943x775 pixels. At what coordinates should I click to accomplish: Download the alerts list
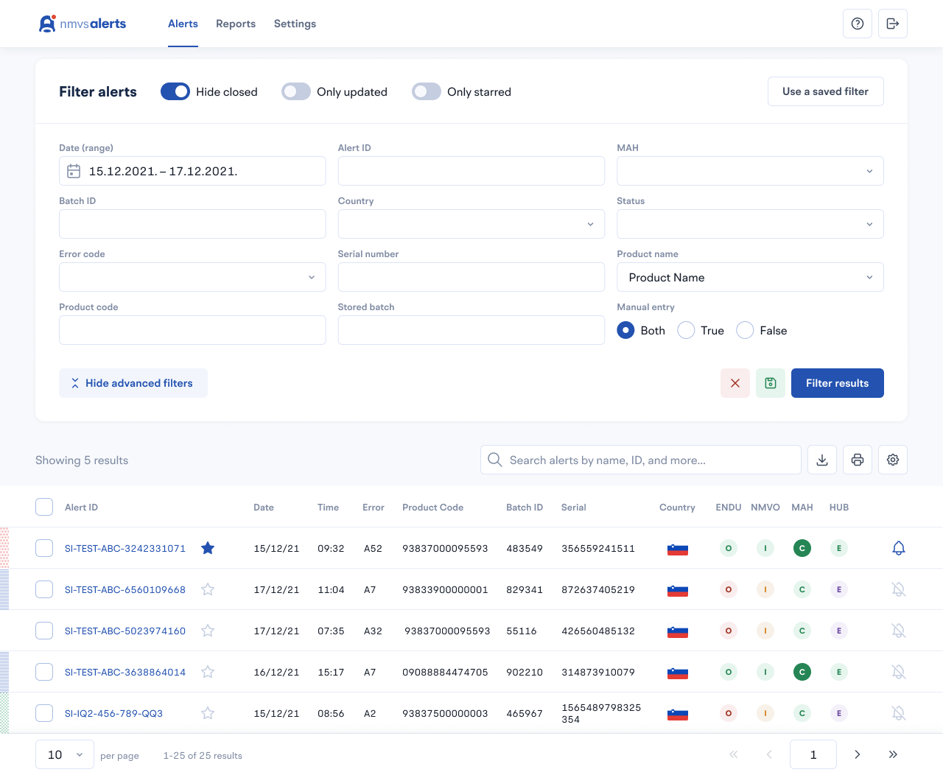pyautogui.click(x=822, y=460)
